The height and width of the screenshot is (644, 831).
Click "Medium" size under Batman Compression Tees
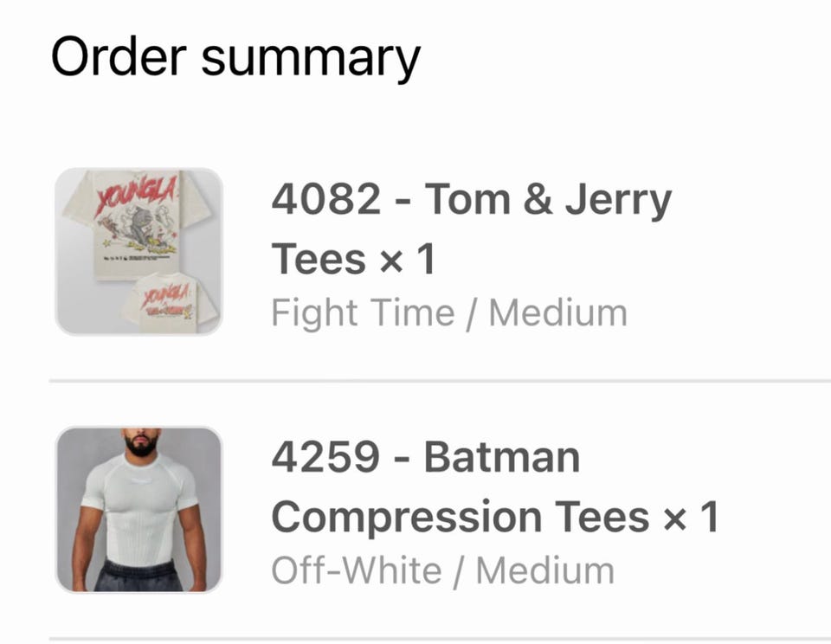(545, 571)
